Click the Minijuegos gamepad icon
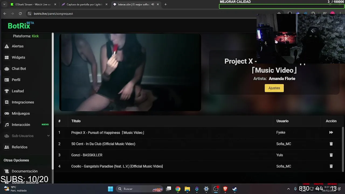Viewport: 345px width, 194px height. pyautogui.click(x=7, y=113)
